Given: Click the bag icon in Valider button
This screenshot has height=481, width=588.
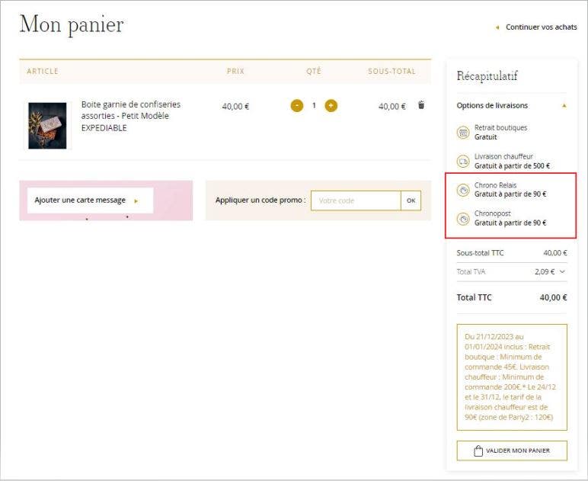Looking at the screenshot, I should click(x=478, y=451).
